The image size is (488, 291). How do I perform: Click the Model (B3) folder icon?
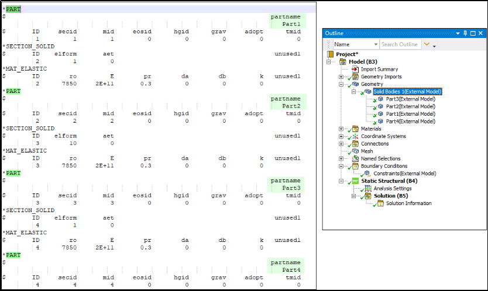click(342, 62)
